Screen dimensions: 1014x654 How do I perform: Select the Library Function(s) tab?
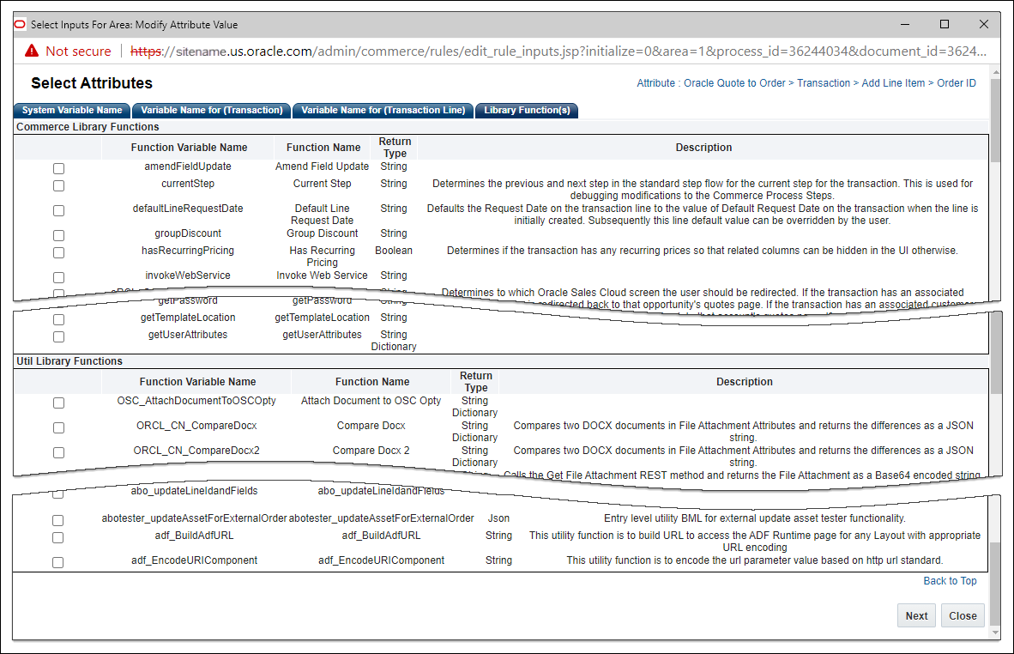coord(526,111)
